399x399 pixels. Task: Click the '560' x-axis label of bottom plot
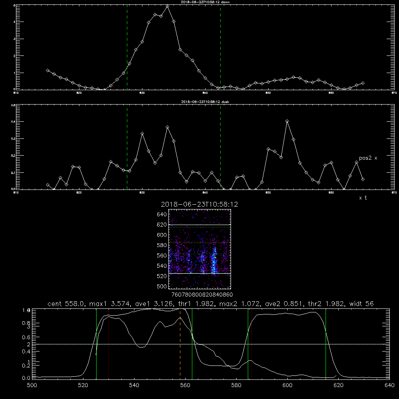[185, 385]
